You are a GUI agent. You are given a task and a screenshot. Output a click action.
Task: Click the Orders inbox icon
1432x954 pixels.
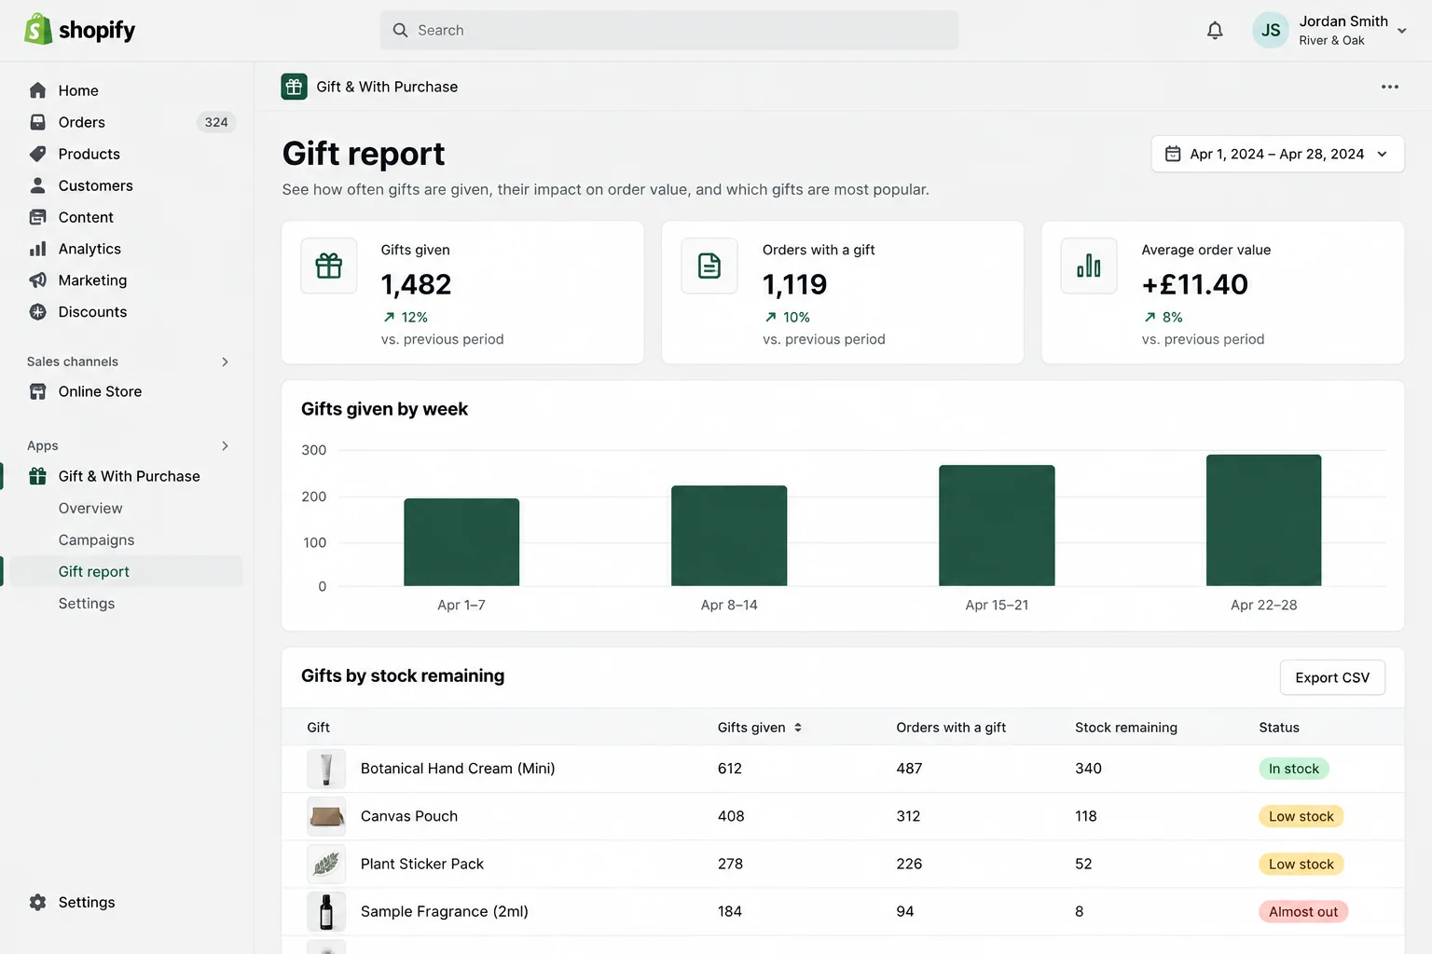tap(37, 122)
